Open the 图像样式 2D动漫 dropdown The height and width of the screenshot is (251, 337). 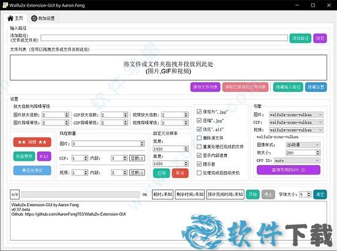click(x=303, y=145)
